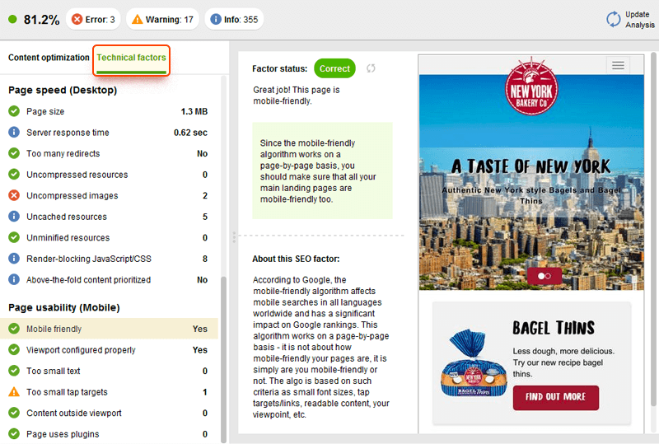Select the Technical factors tab

click(131, 58)
